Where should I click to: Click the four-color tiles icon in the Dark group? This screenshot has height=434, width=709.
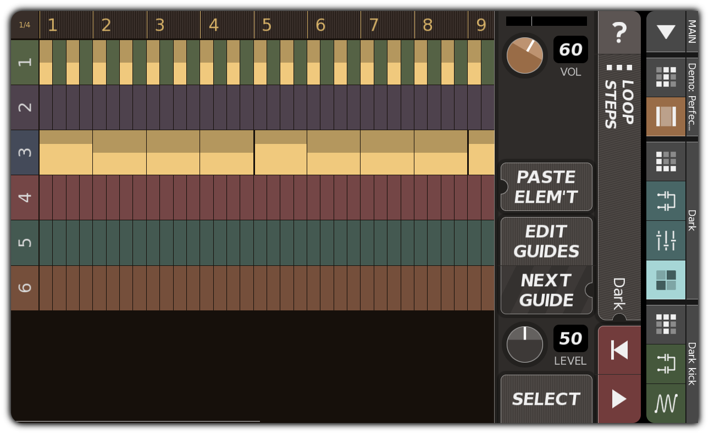(666, 279)
